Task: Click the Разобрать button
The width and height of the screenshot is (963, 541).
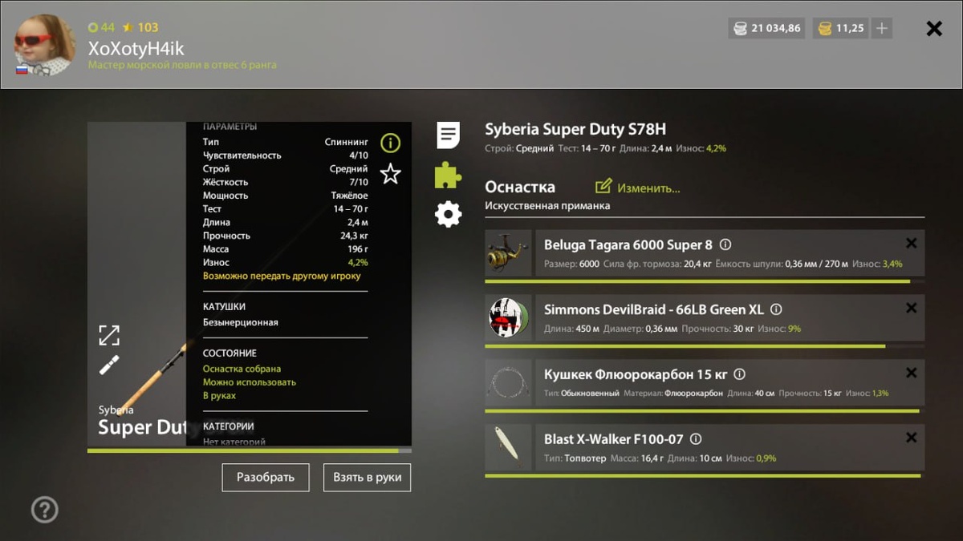Action: click(x=266, y=478)
